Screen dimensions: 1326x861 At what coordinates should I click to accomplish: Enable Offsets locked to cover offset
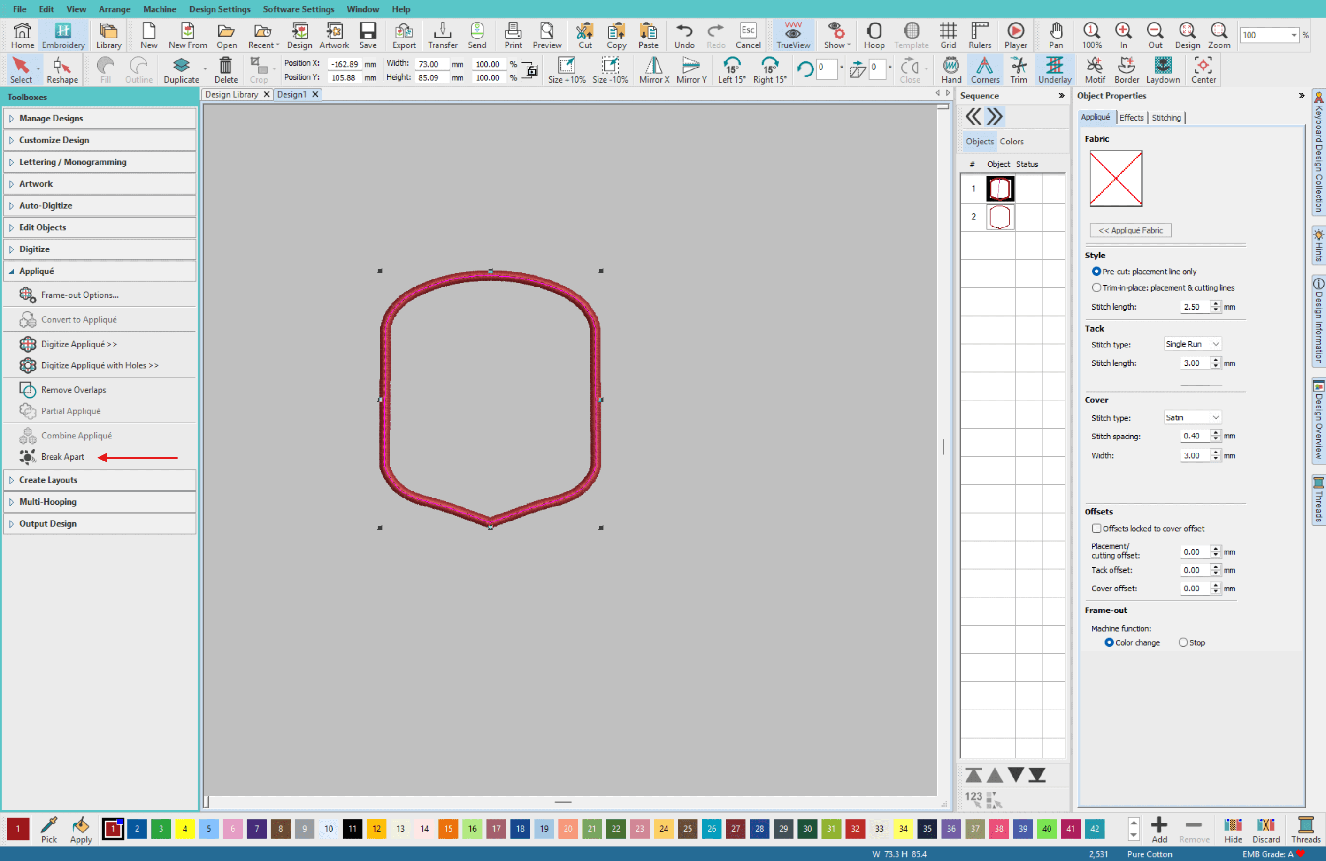coord(1096,528)
